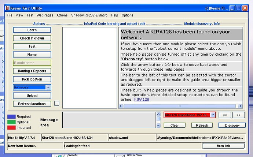Click the help pane horizontal scrollbar left arrow
Image resolution: width=253 pixels, height=157 pixels.
pyautogui.click(x=121, y=106)
